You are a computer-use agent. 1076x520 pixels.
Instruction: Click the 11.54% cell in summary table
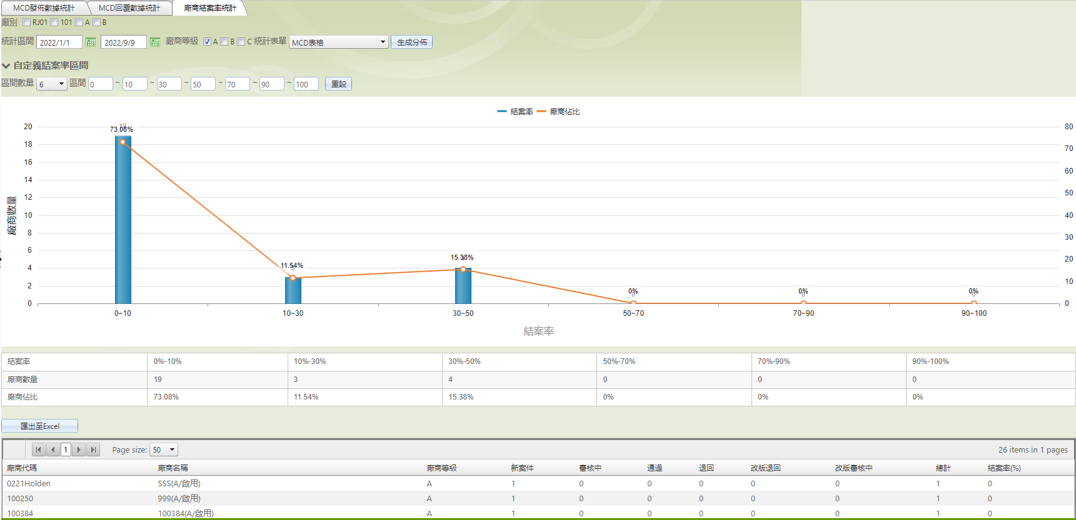tap(365, 397)
